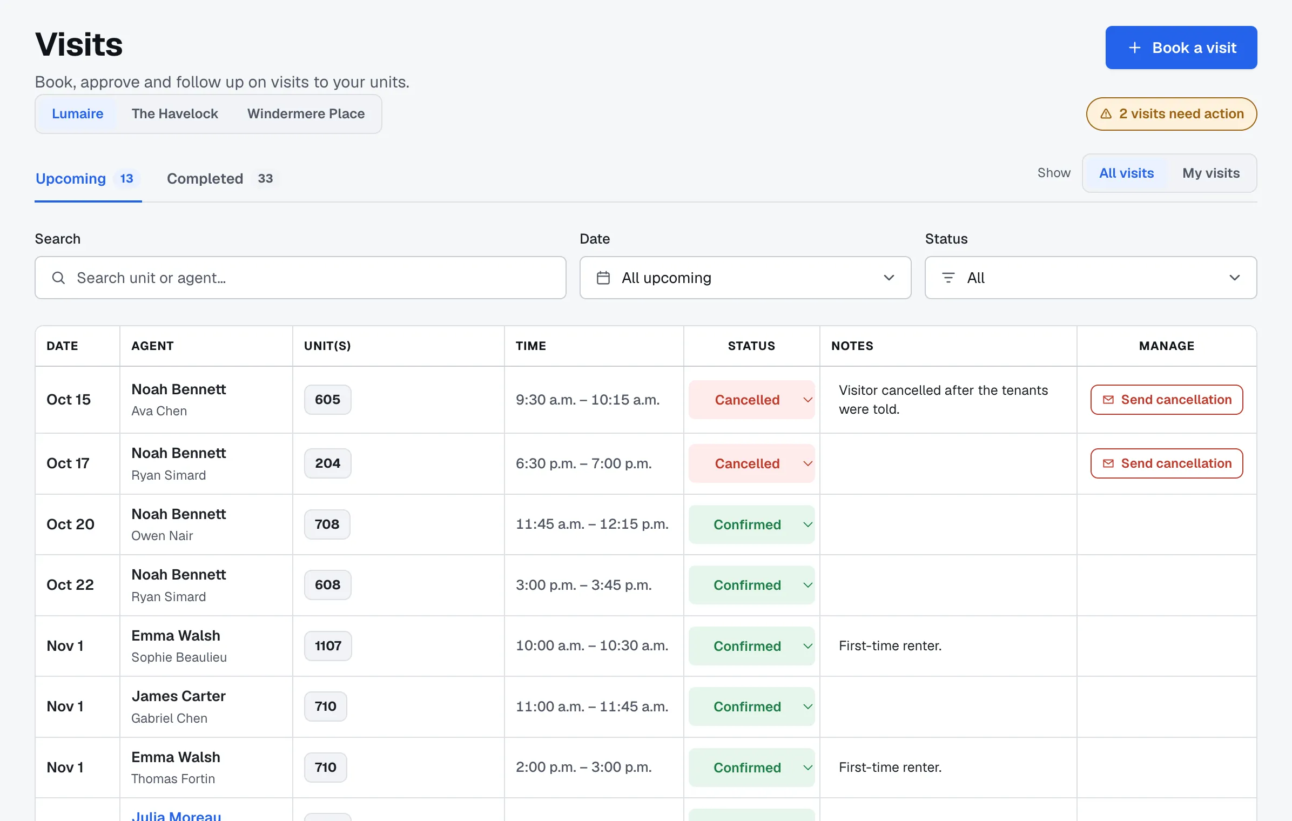Click the filter lines icon in the Status filter

pyautogui.click(x=948, y=278)
